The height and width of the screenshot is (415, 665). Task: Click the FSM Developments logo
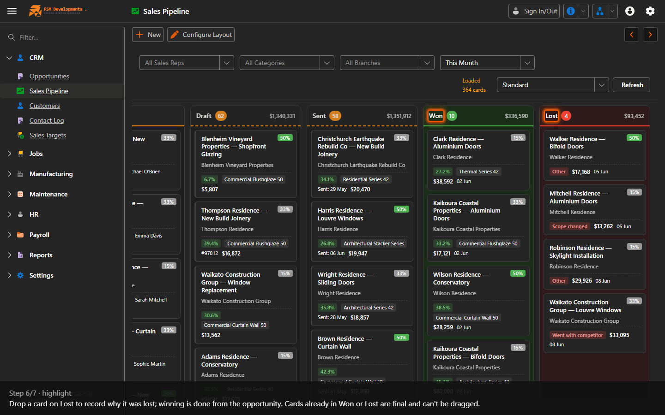click(x=57, y=11)
